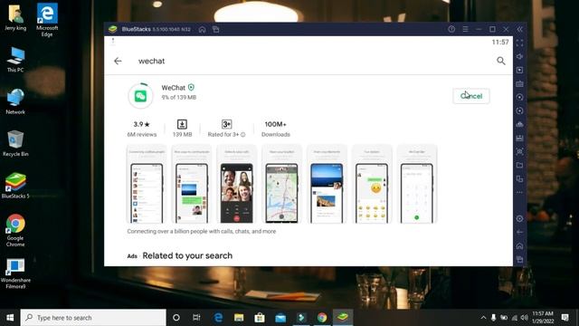Open Chrome from the taskbar

[322, 318]
